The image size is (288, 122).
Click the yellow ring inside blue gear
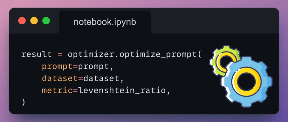246,82
